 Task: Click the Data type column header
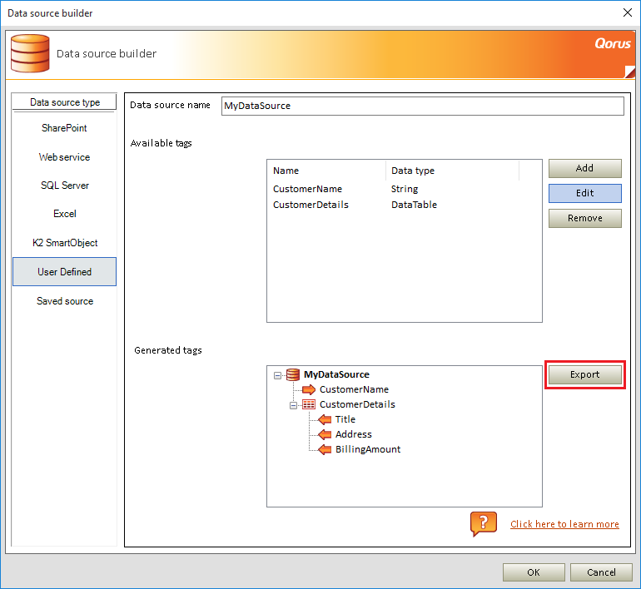[453, 171]
